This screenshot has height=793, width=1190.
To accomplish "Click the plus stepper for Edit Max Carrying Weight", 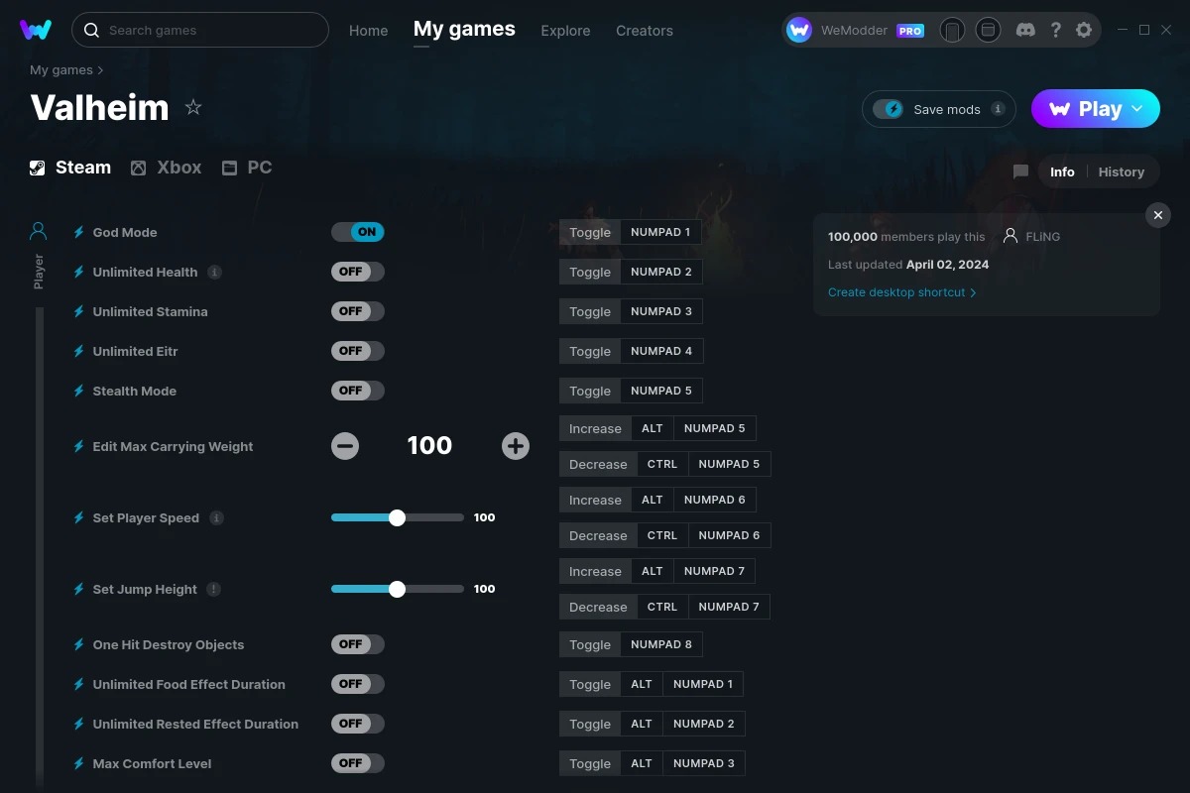I will [516, 446].
